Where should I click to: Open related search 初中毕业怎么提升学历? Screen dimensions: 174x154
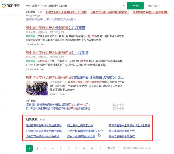click(x=122, y=131)
